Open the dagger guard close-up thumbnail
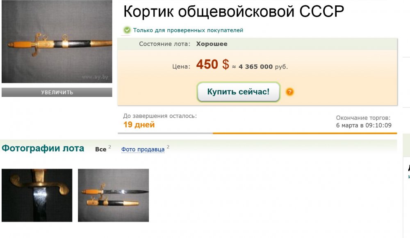 pos(37,195)
